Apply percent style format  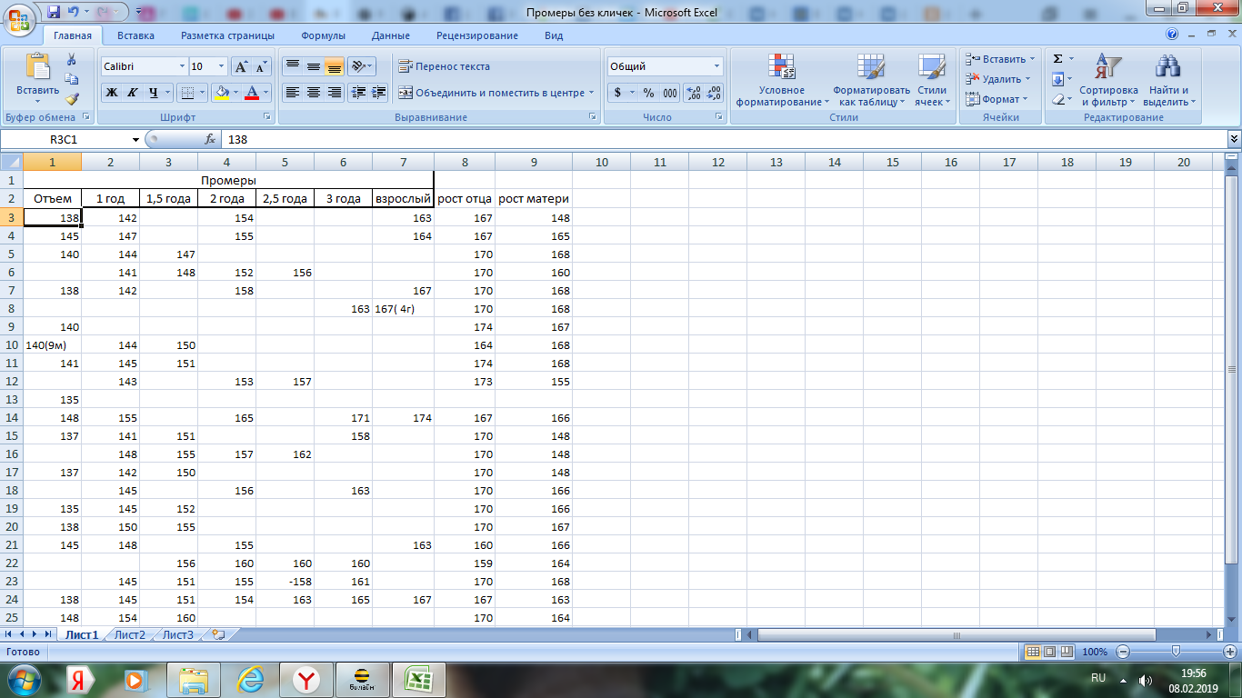(648, 93)
